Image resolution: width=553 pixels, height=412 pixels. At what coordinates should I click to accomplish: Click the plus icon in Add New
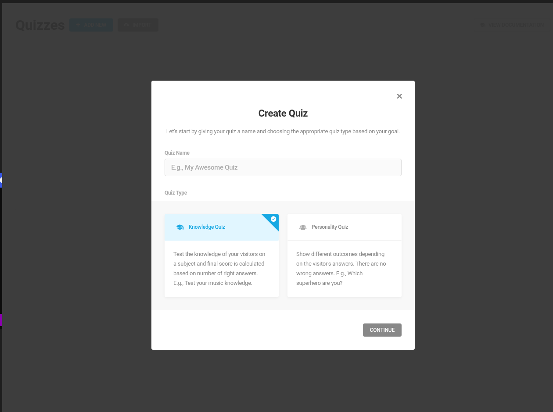pyautogui.click(x=78, y=25)
